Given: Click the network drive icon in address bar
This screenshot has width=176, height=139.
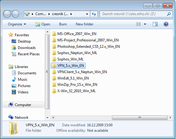Looking at the screenshot, I should 27,14.
